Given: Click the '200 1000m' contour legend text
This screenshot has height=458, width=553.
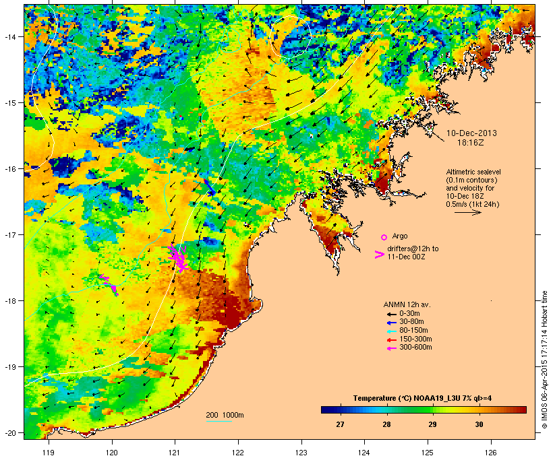Looking at the screenshot, I should tap(225, 415).
